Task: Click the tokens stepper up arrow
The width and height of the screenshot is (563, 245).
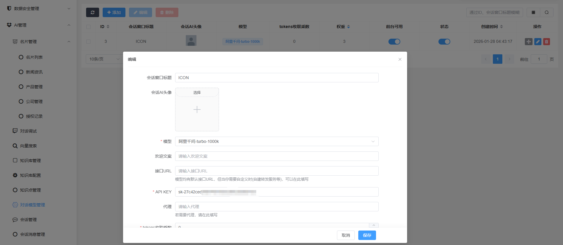Action: 374,225
